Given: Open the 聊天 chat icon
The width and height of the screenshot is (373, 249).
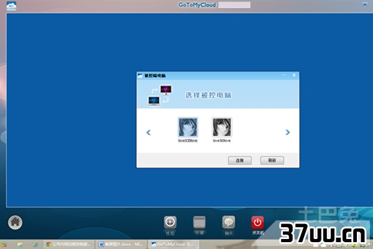Looking at the screenshot, I should (x=229, y=222).
